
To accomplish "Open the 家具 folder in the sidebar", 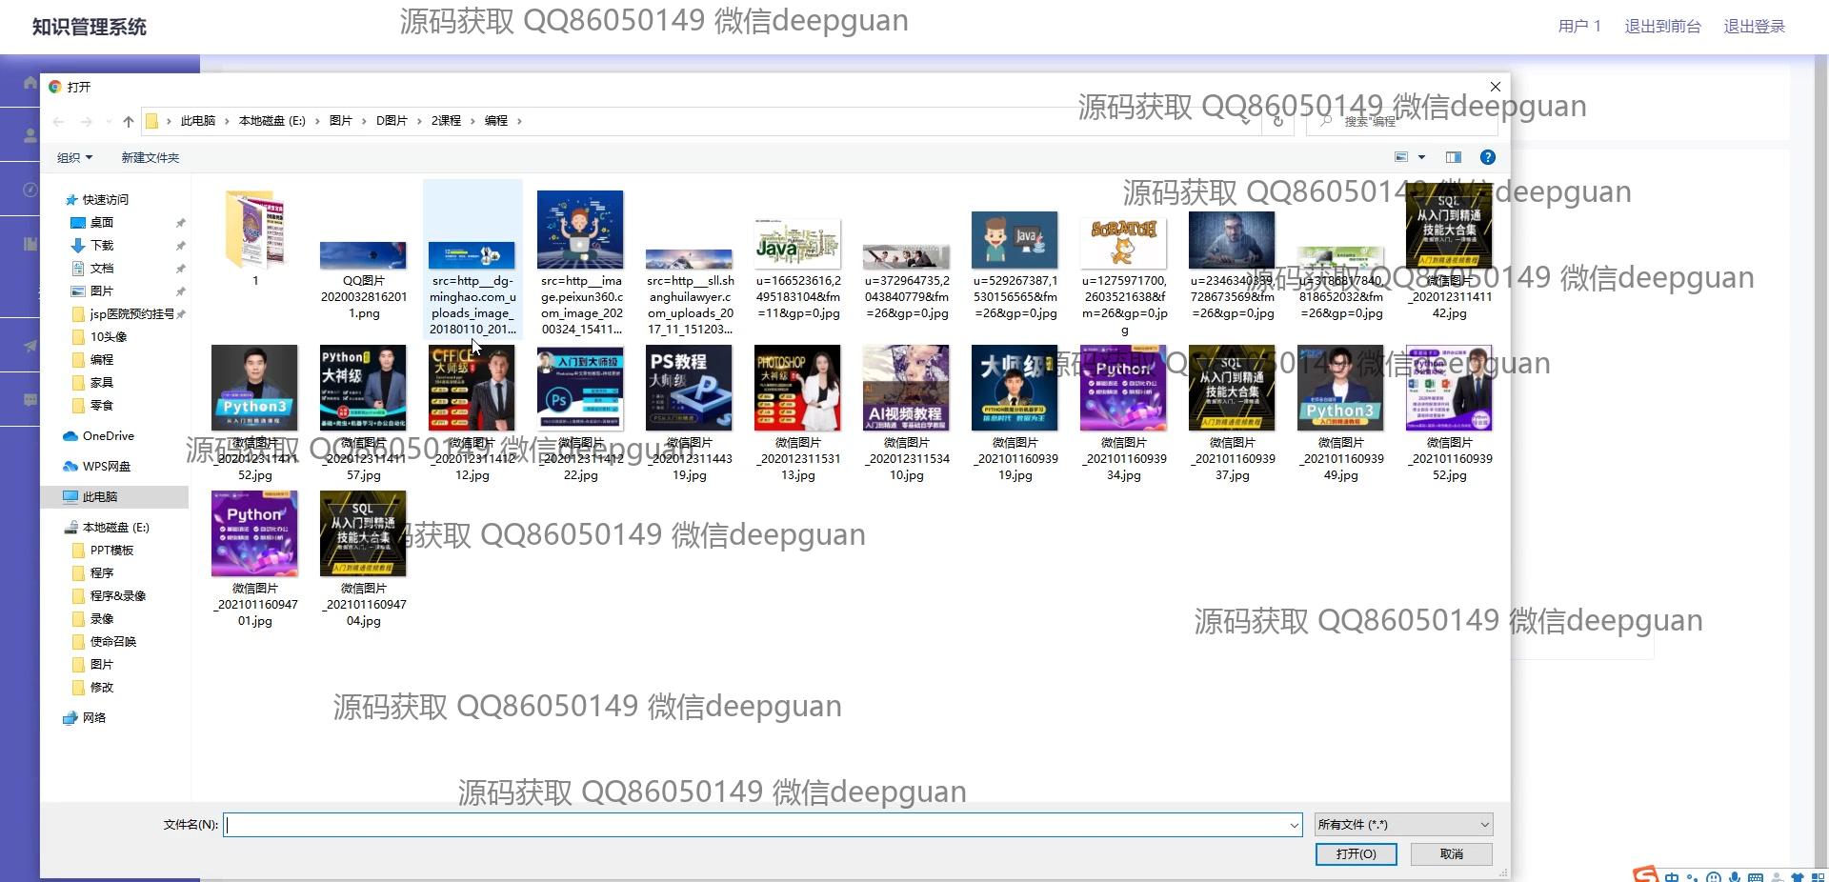I will click(x=102, y=382).
